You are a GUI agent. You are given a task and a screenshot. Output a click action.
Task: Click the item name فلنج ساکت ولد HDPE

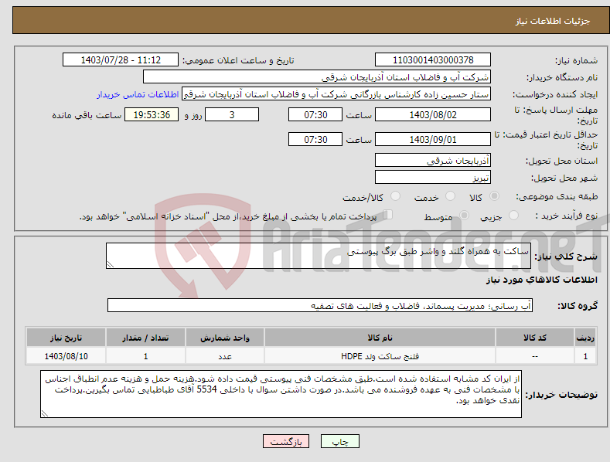pos(380,356)
